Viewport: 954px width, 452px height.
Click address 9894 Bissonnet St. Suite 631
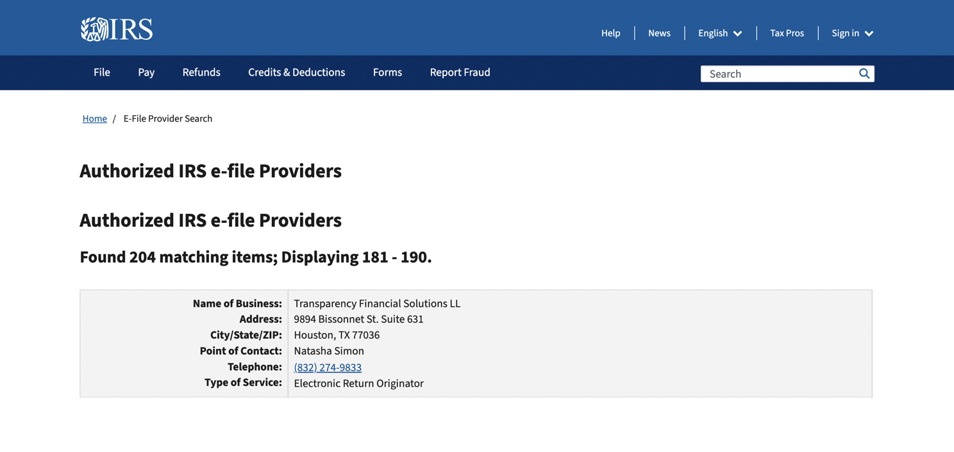[x=358, y=319]
